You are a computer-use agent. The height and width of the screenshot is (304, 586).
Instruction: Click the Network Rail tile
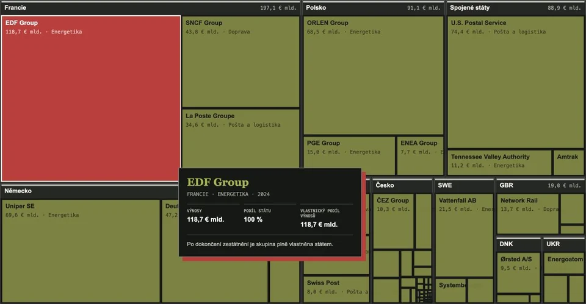tap(527, 214)
